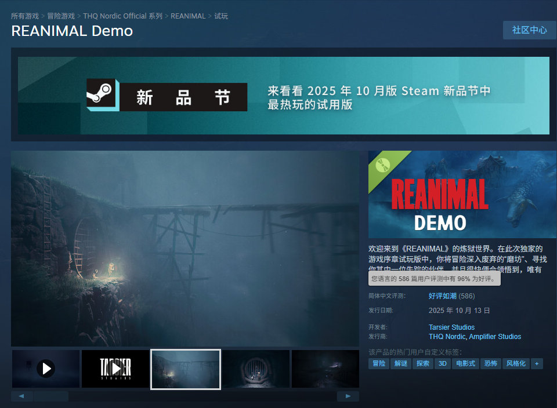Select the 风格化 tag
This screenshot has height=408, width=557.
tap(516, 363)
